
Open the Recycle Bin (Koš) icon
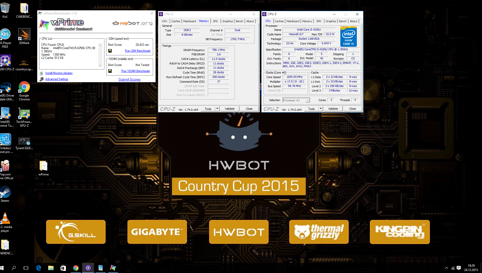5,10
